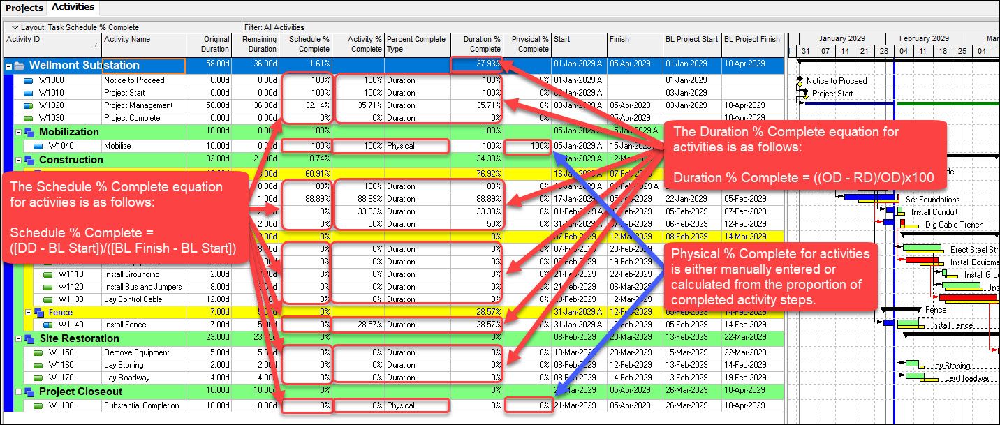Click the Wellmont Substation project folder icon

point(20,66)
